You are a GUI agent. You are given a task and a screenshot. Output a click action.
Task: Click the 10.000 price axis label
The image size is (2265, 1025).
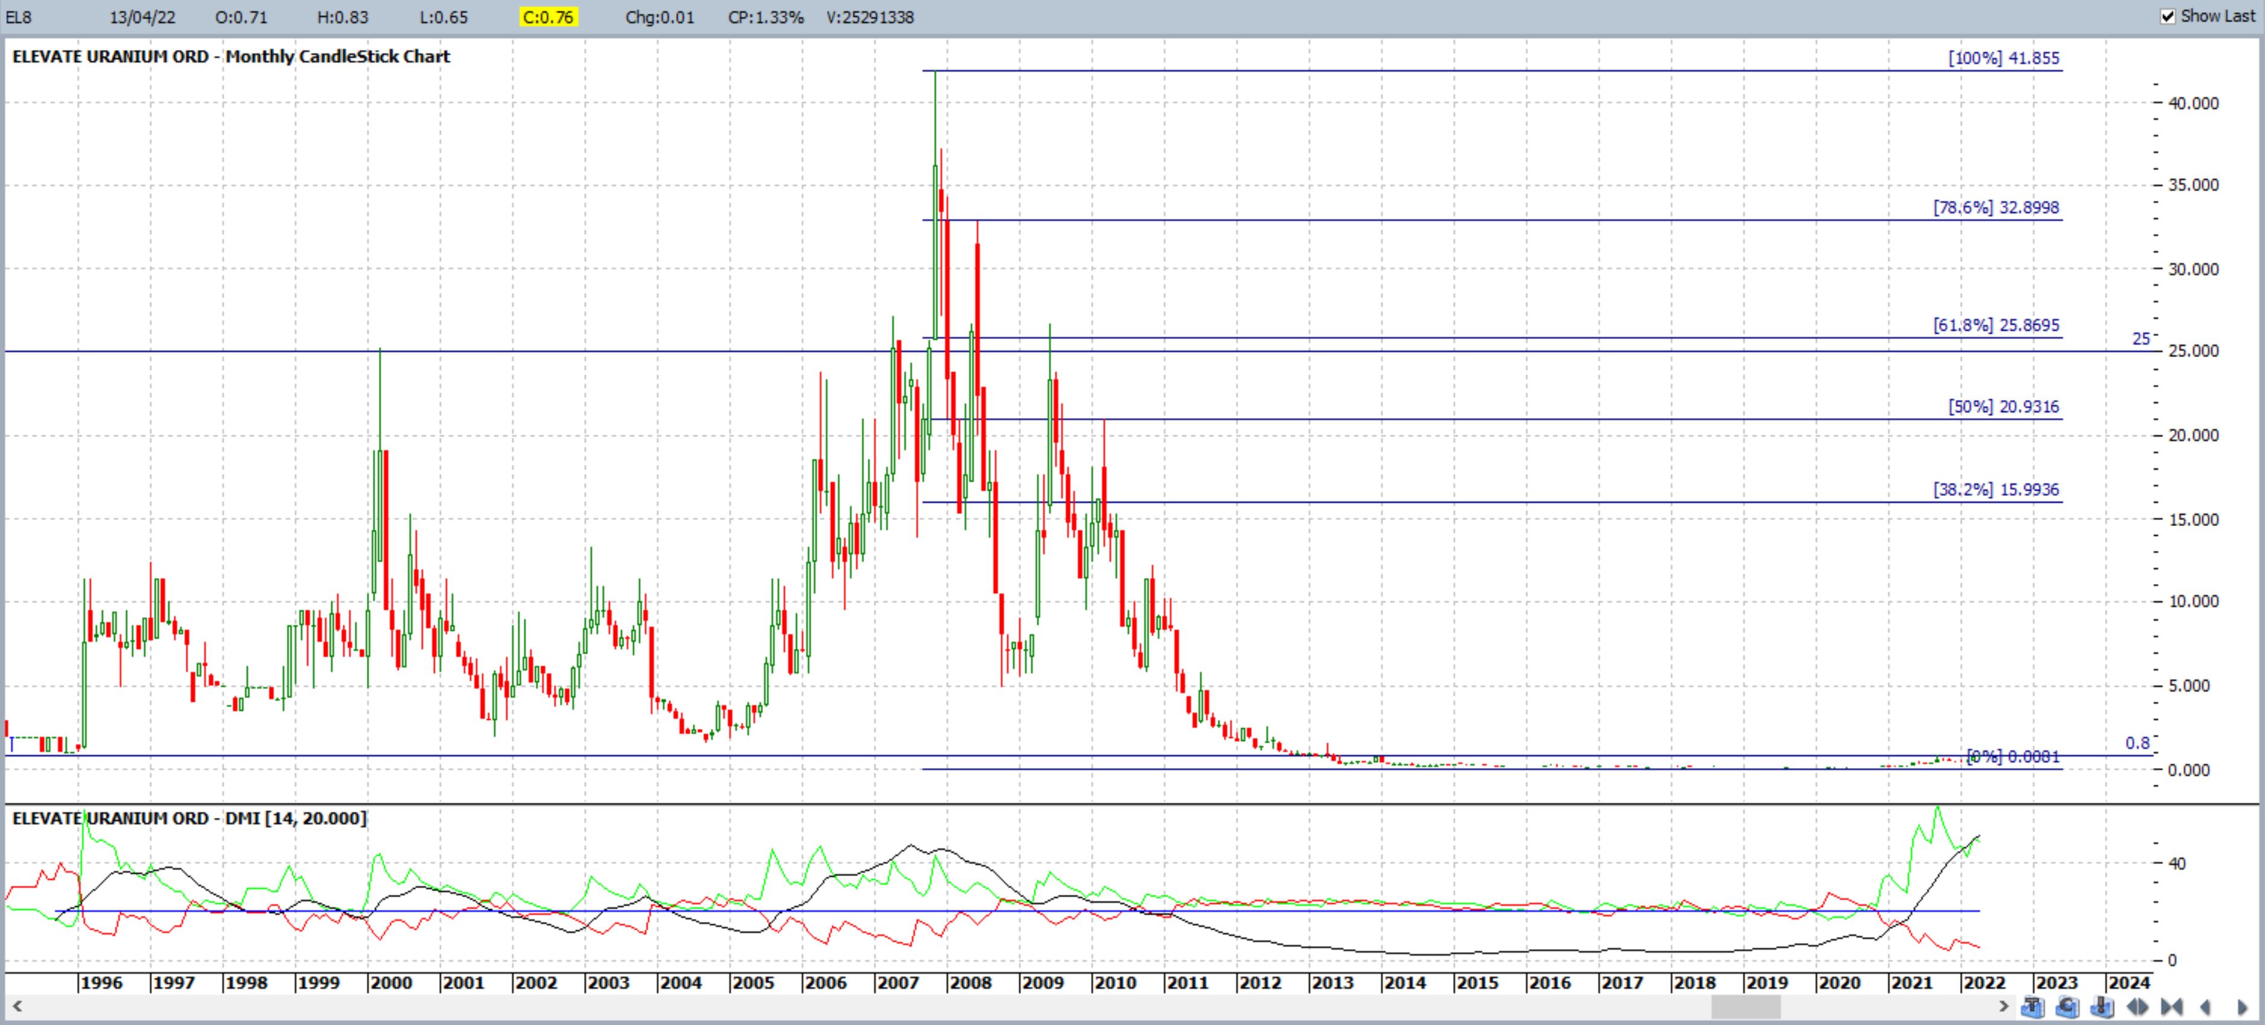[x=2193, y=601]
